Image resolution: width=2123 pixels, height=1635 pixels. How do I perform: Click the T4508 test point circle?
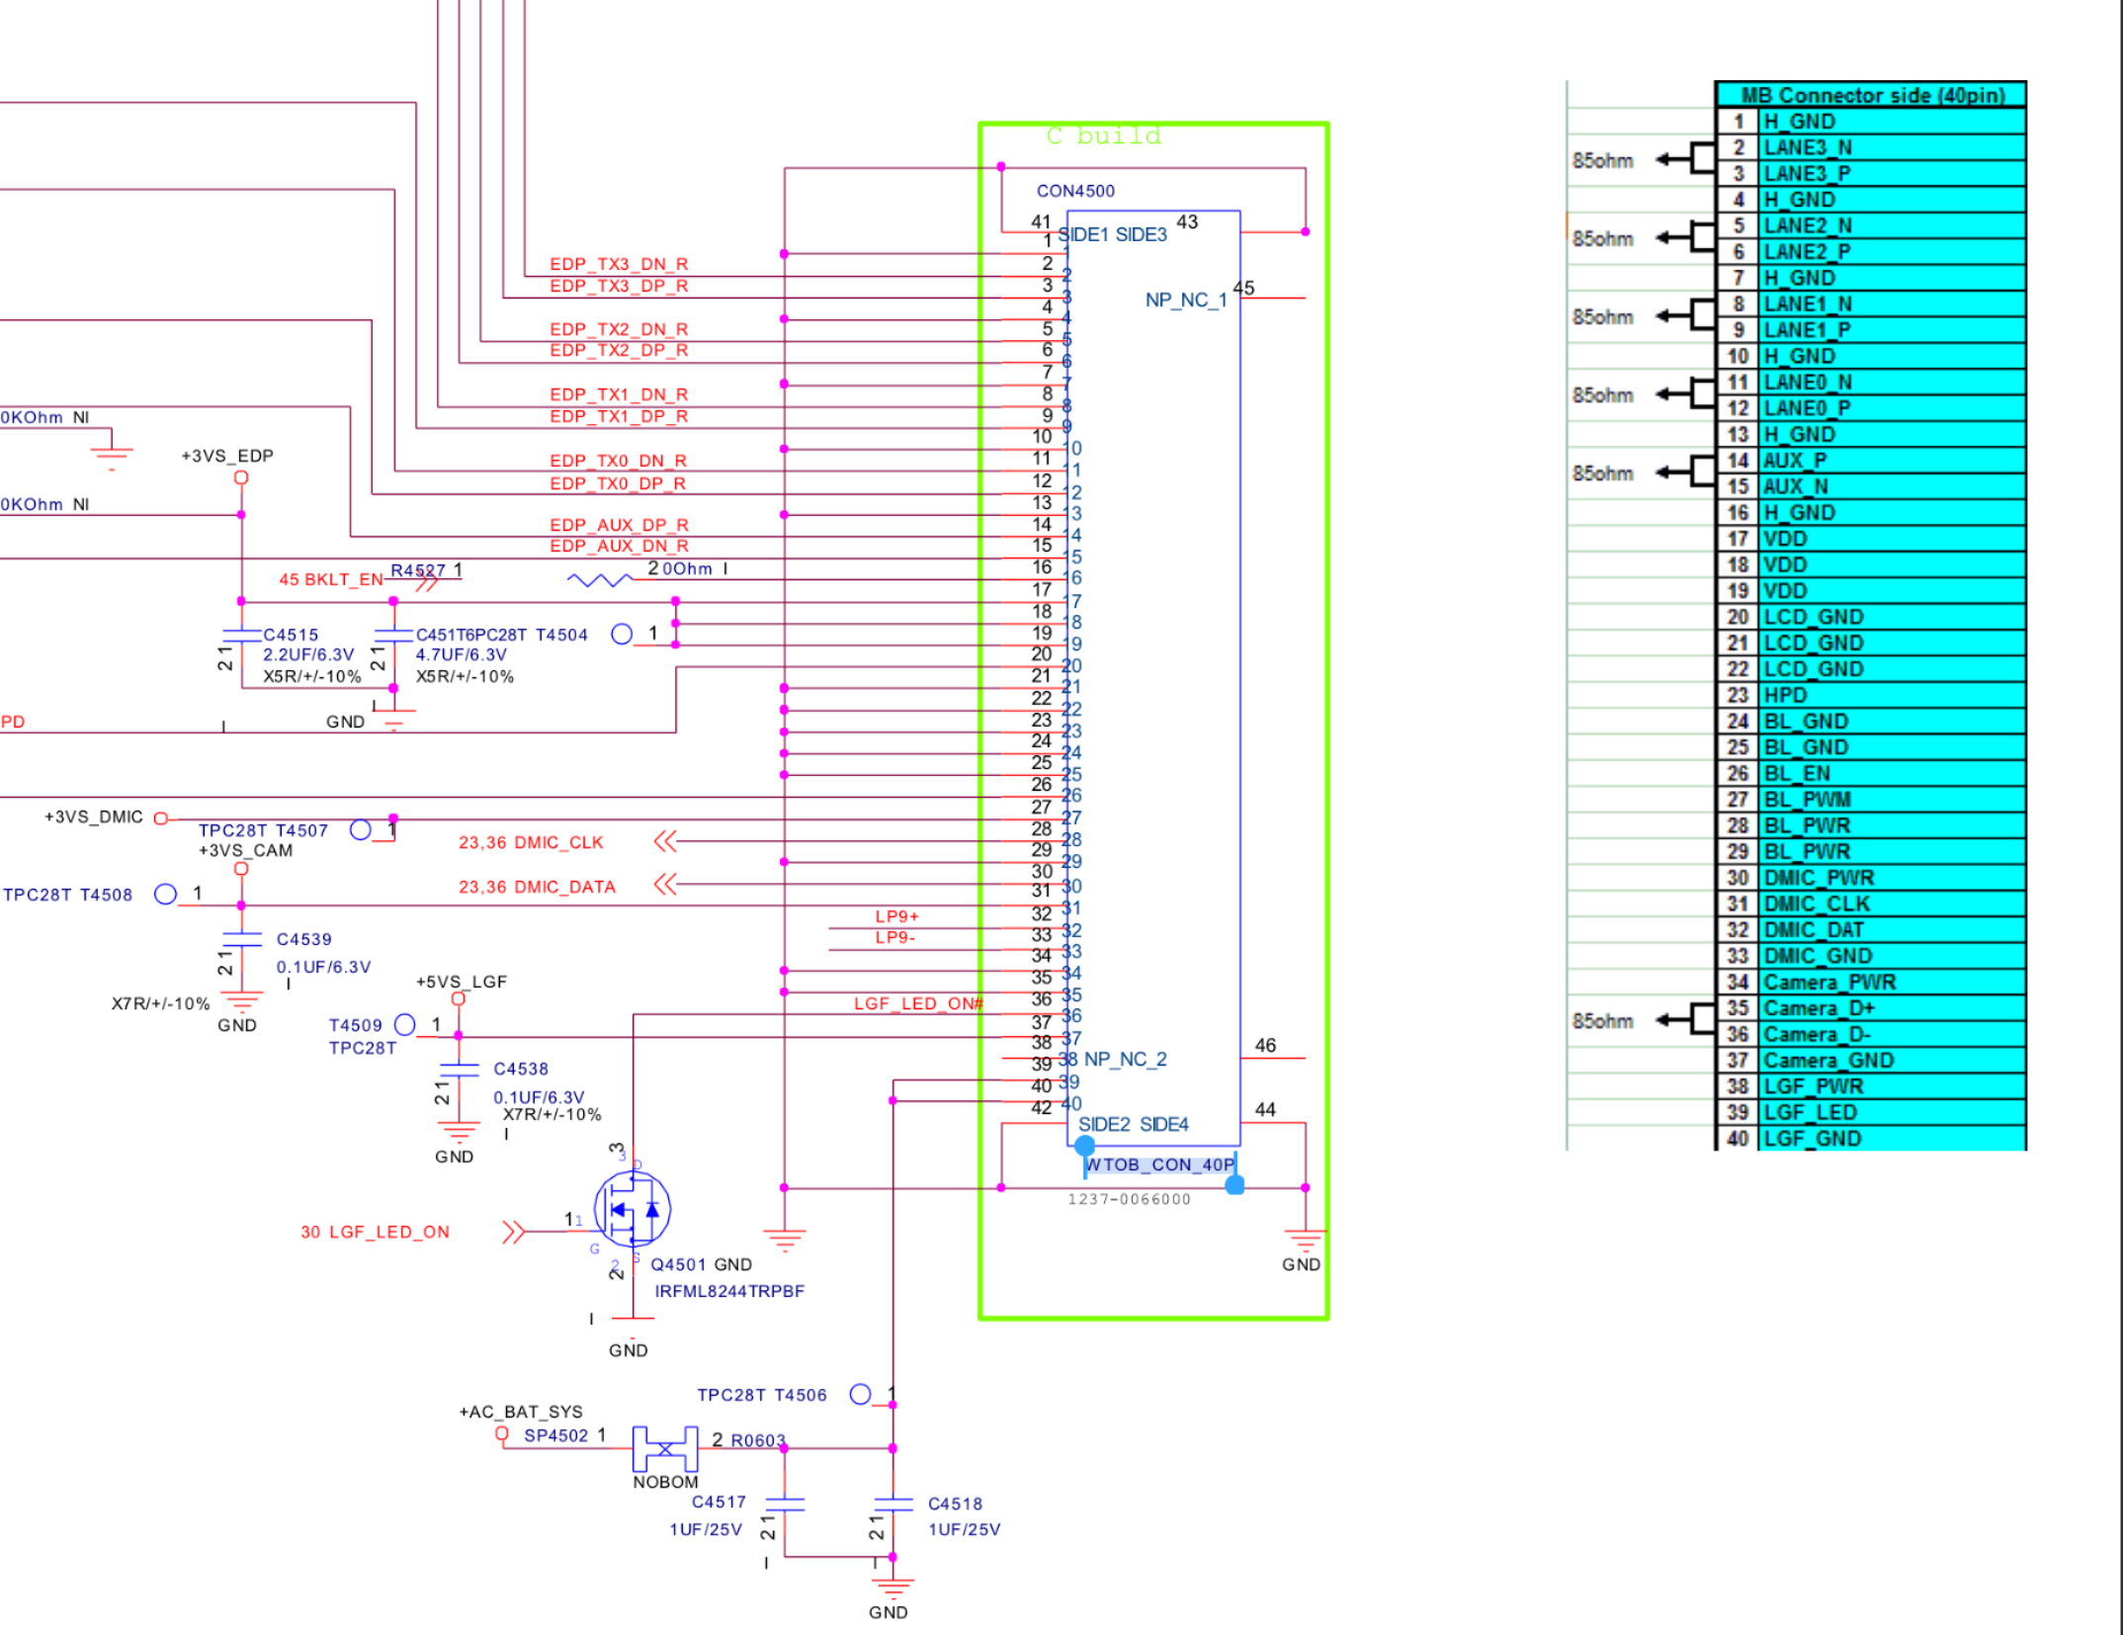[x=165, y=895]
